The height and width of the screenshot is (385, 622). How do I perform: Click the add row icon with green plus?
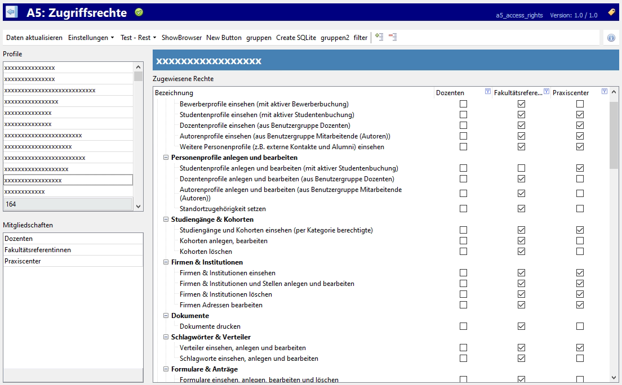379,37
